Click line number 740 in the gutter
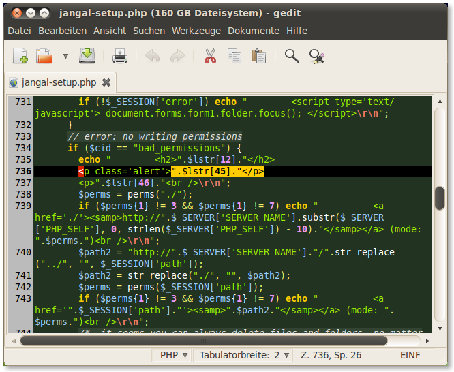Image resolution: width=454 pixels, height=372 pixels. tap(23, 252)
